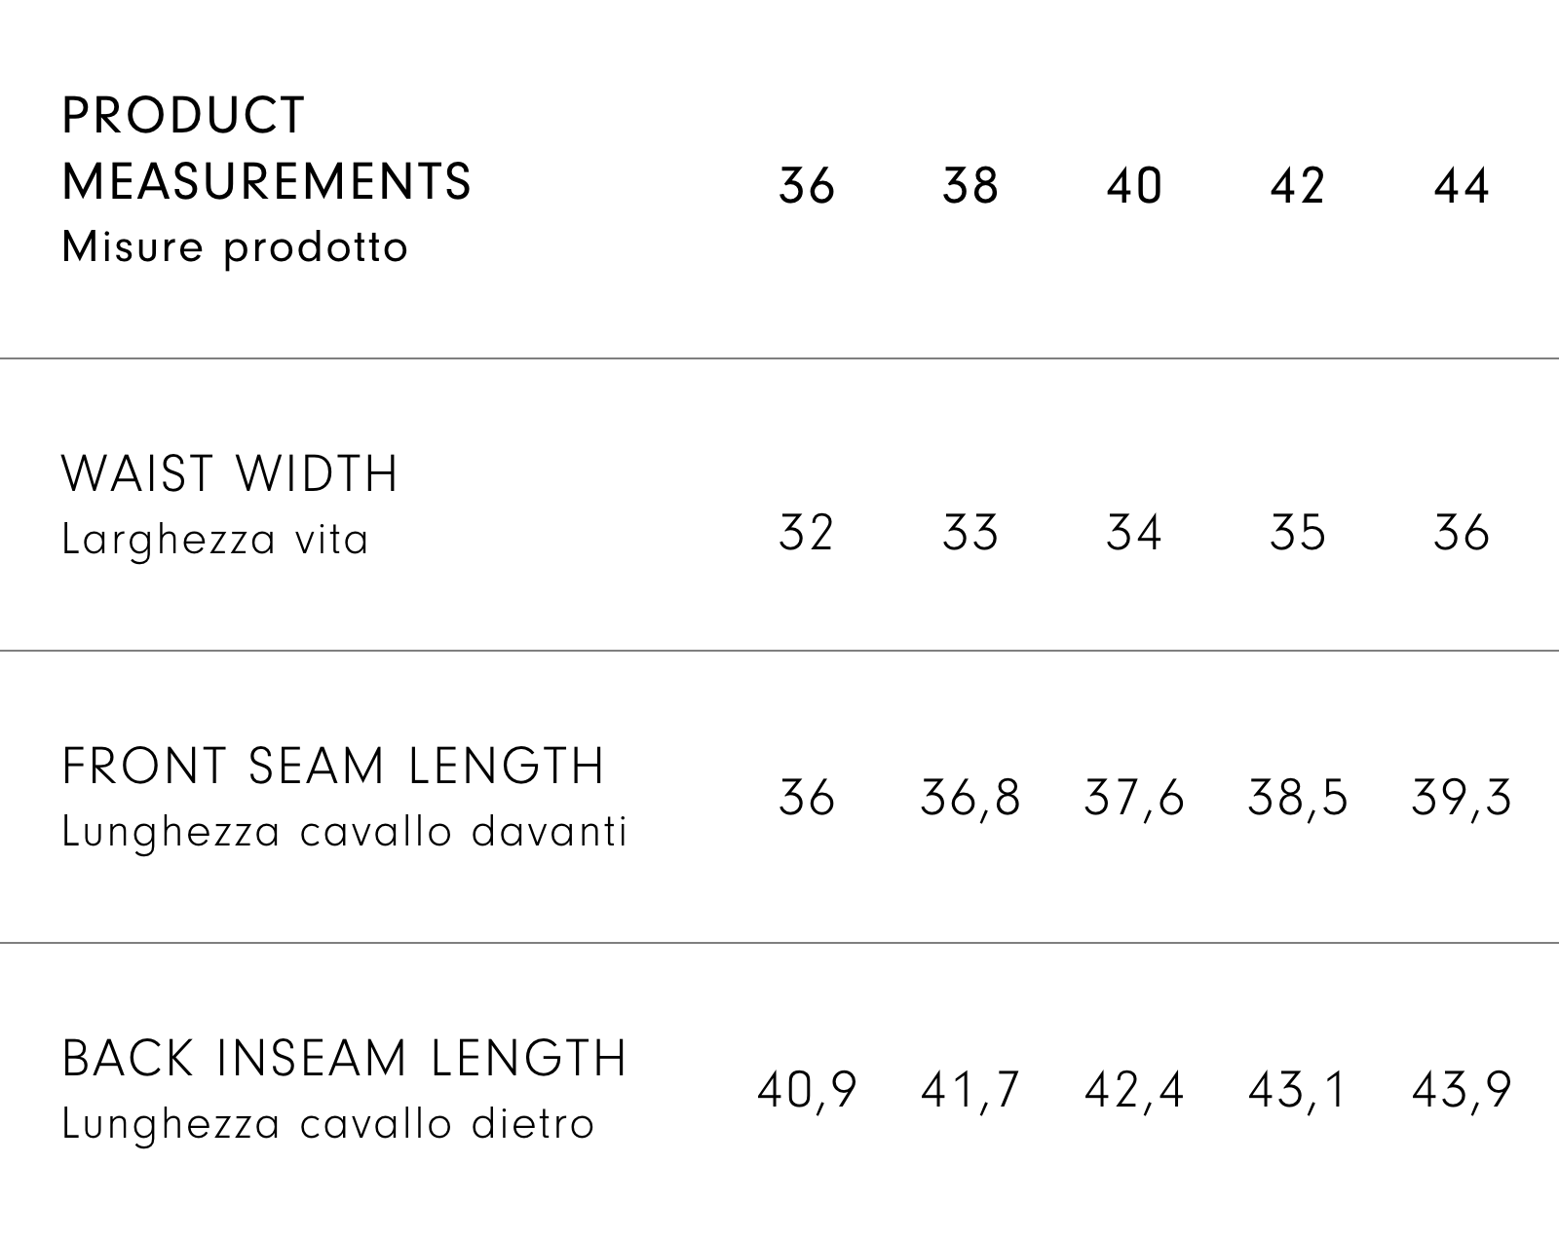Click back inseam value 43,9
The height and width of the screenshot is (1239, 1559).
[1462, 1090]
